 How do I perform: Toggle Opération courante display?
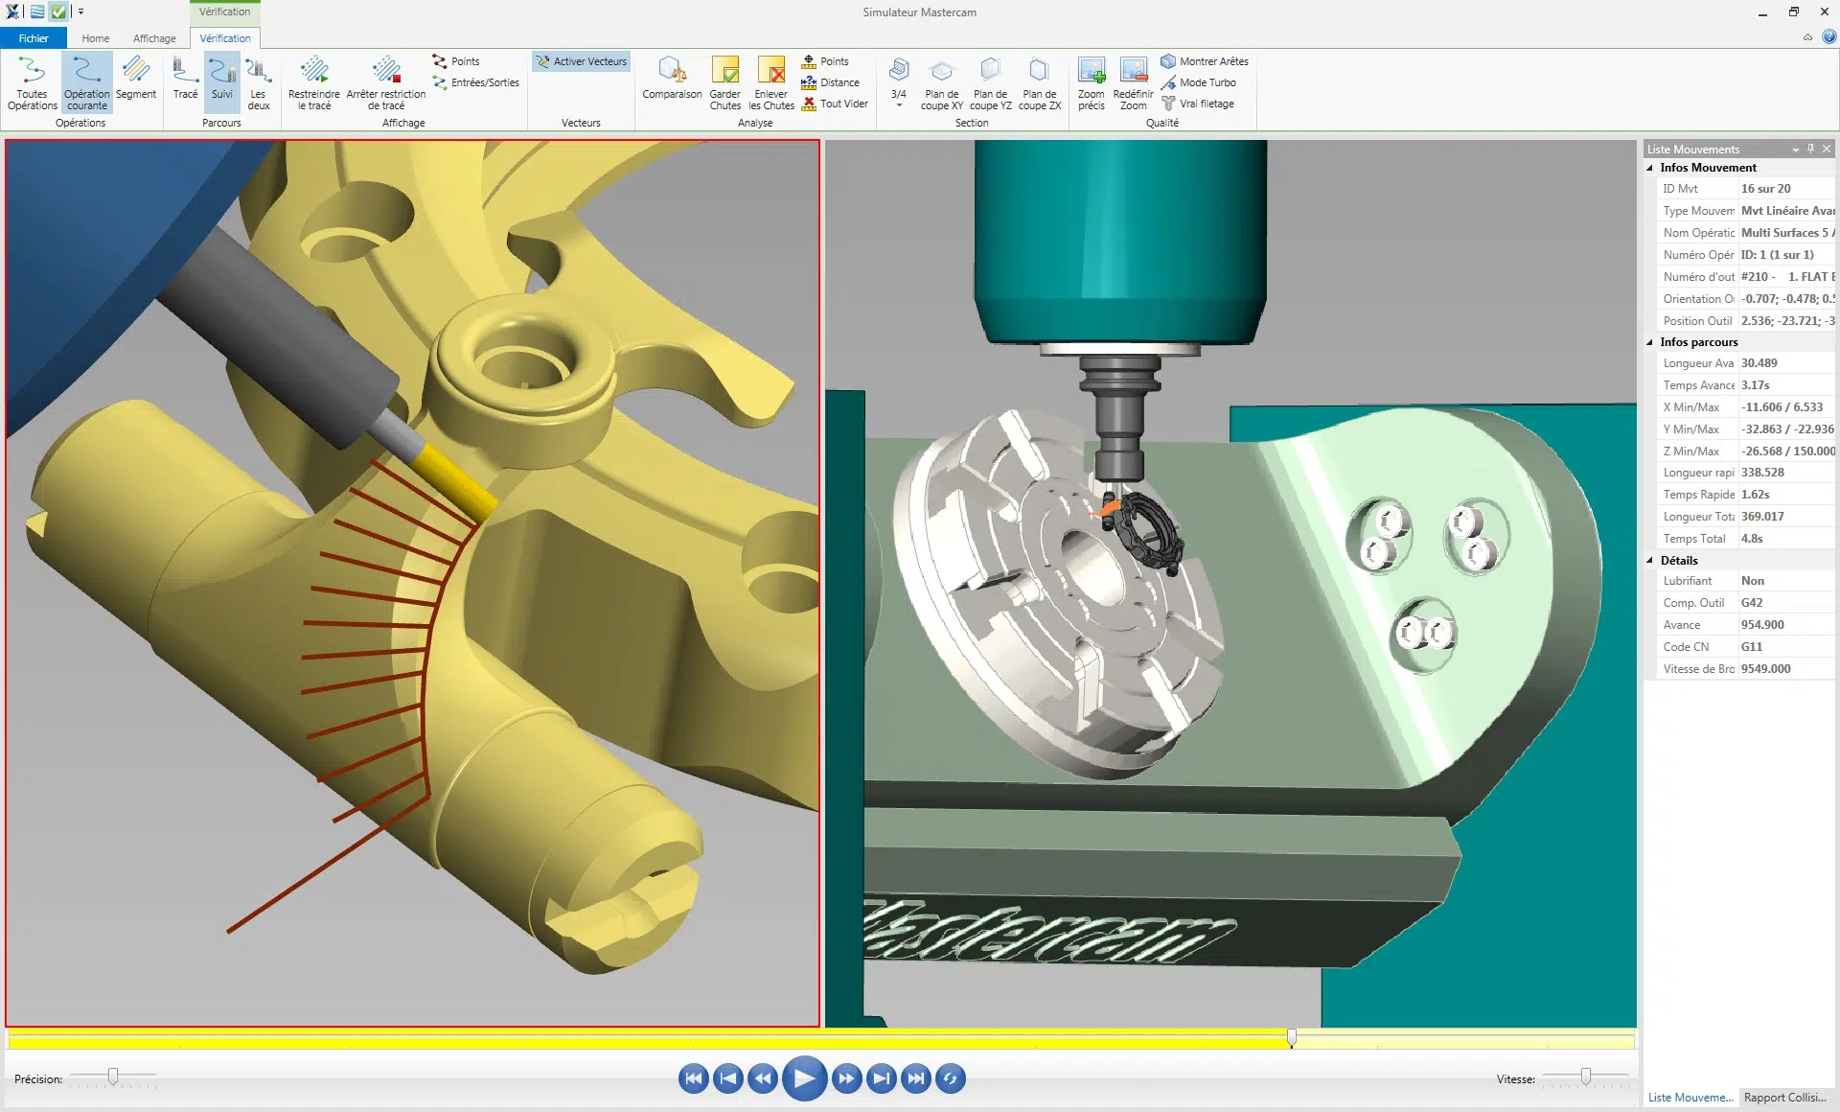point(86,83)
